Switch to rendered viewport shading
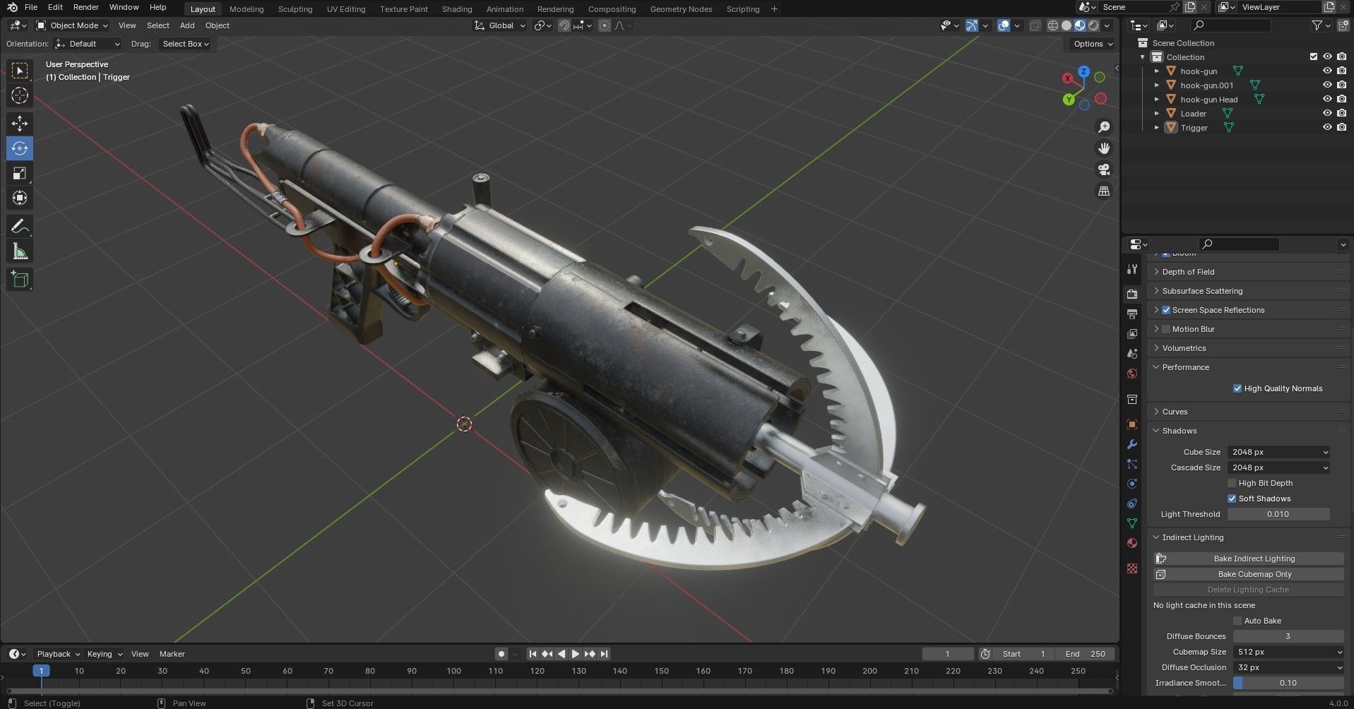Screen dimensions: 1354x709 (x=1093, y=25)
